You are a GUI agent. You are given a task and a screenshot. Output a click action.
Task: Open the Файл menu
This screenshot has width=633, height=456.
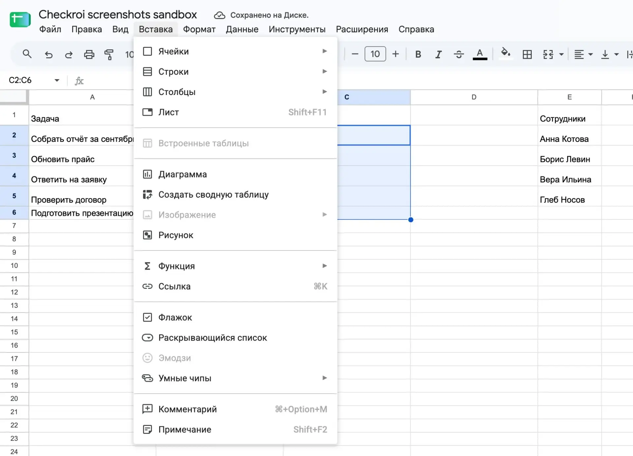click(50, 29)
